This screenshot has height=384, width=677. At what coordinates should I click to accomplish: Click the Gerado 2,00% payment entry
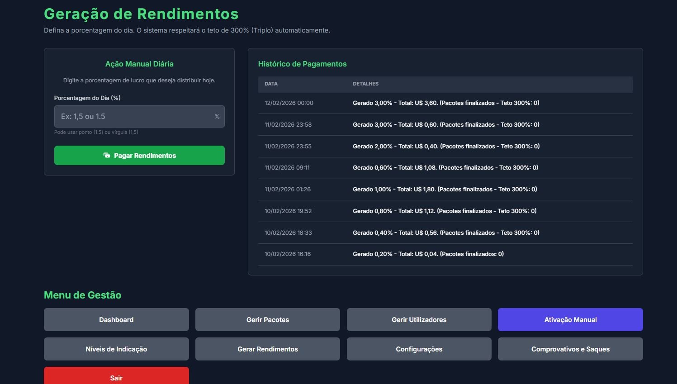click(x=446, y=147)
